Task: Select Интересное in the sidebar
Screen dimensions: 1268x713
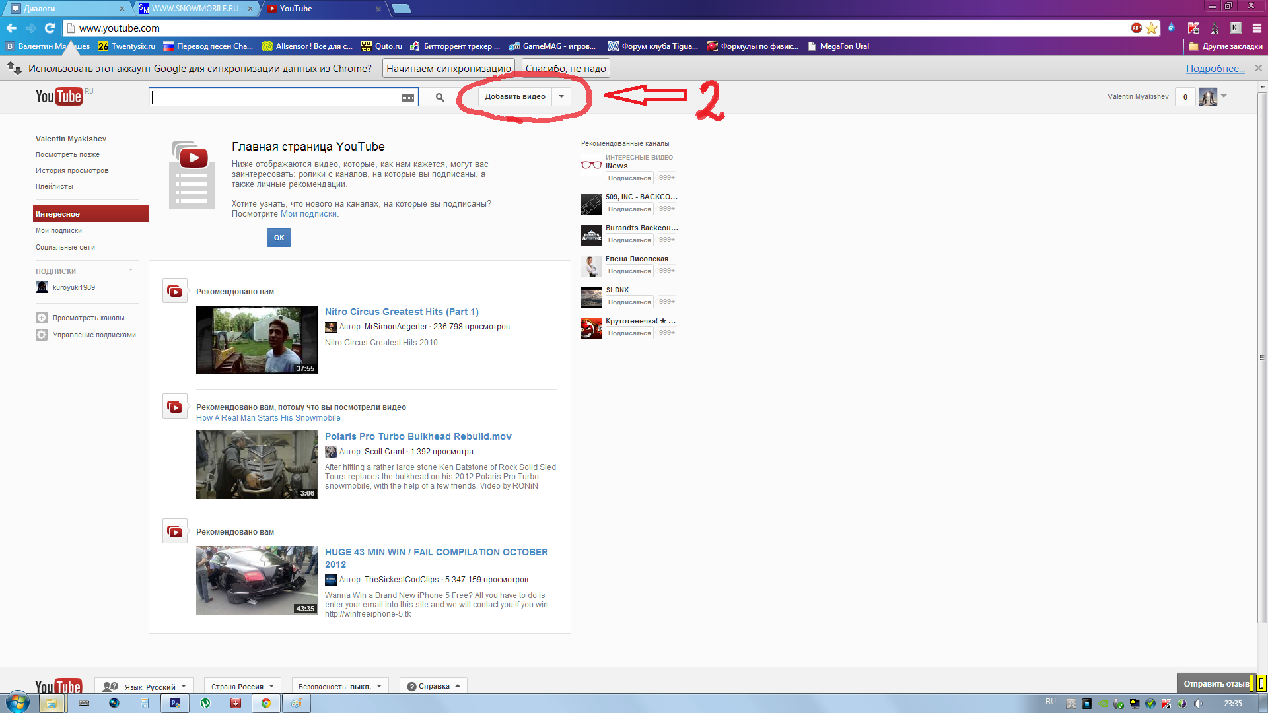Action: (90, 214)
